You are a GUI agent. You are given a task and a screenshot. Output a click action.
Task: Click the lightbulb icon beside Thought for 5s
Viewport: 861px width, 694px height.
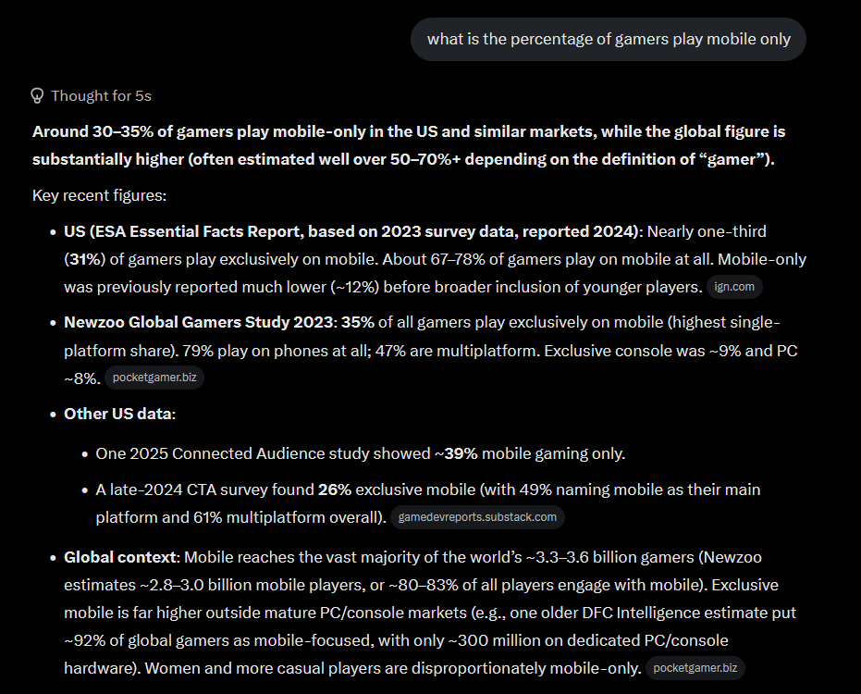(x=37, y=96)
